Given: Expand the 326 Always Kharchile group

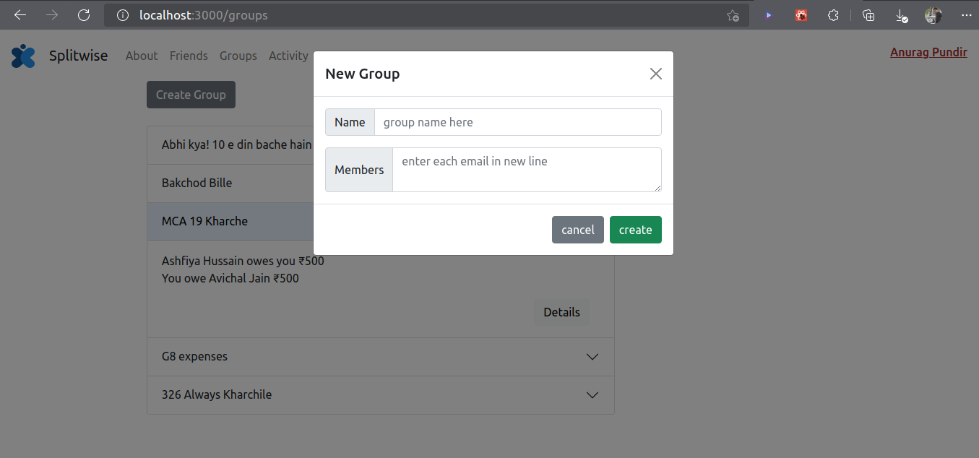Looking at the screenshot, I should point(592,394).
